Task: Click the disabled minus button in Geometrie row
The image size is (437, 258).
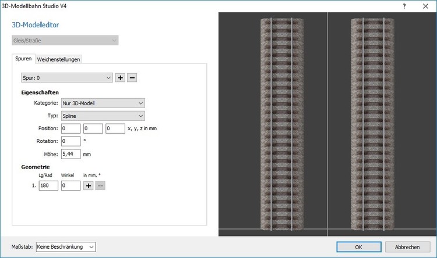Action: [100, 186]
